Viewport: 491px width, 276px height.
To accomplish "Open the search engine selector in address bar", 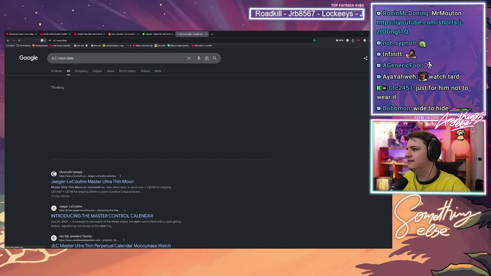I will click(43, 40).
